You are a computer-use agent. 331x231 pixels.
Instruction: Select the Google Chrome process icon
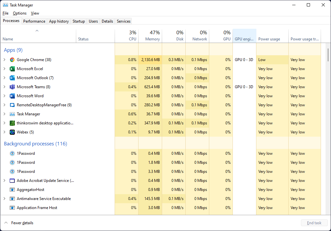12,60
